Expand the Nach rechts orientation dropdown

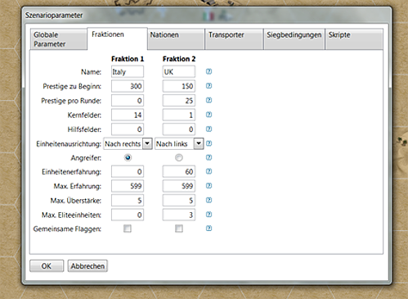click(x=147, y=143)
